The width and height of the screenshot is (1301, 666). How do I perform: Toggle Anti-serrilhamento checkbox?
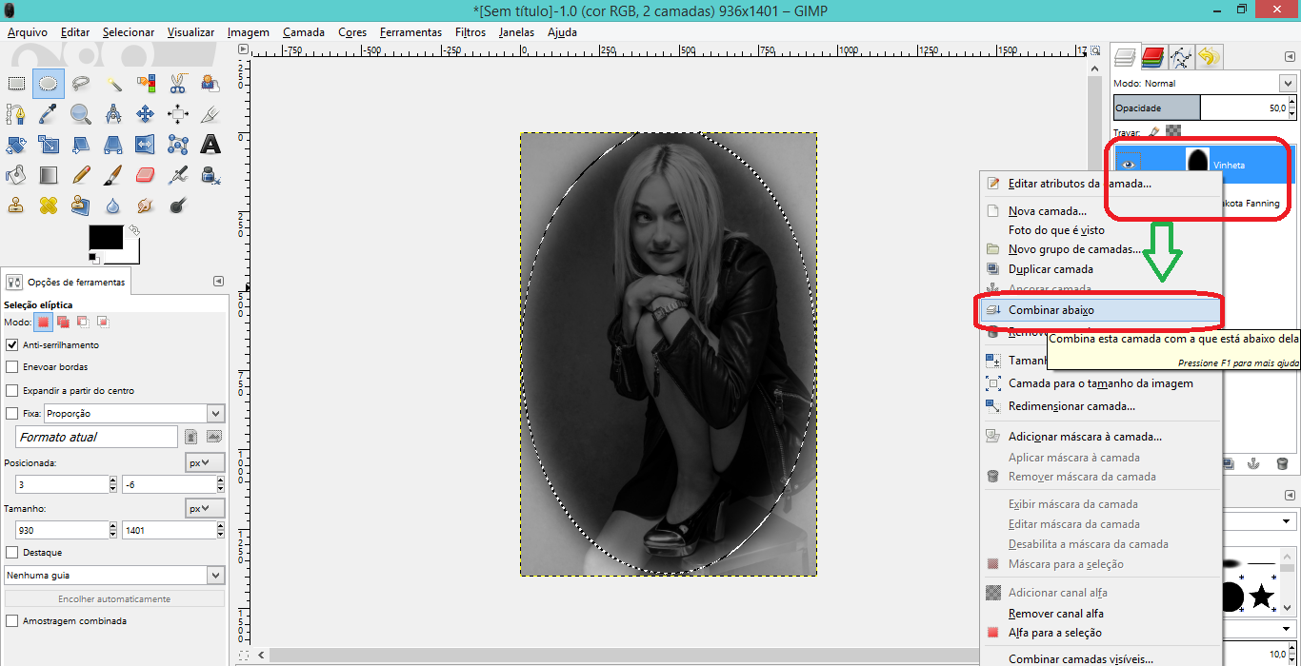[x=12, y=345]
